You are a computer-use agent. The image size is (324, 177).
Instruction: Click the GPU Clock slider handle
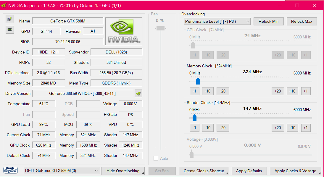[x=193, y=45]
